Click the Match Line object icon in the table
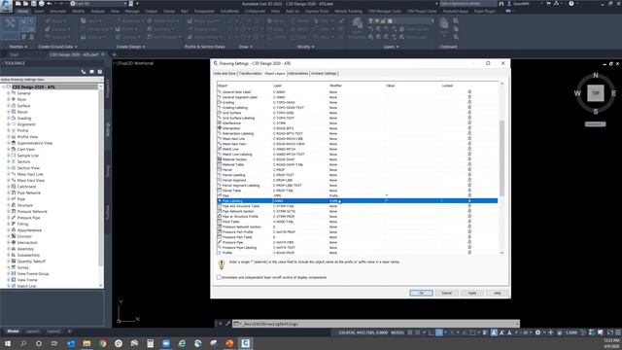 [220, 149]
